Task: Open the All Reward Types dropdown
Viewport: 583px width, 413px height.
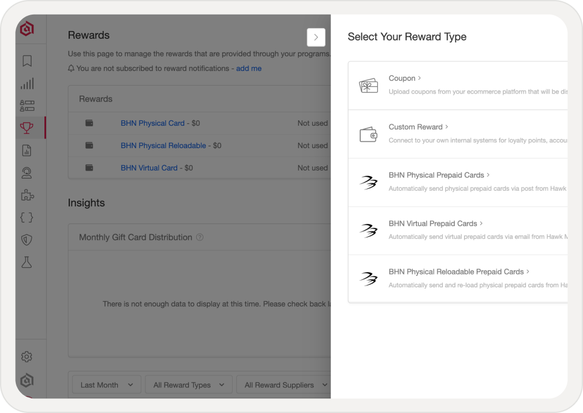Action: pyautogui.click(x=188, y=384)
